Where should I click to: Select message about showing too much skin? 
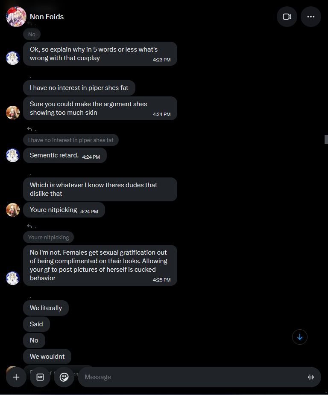click(100, 108)
